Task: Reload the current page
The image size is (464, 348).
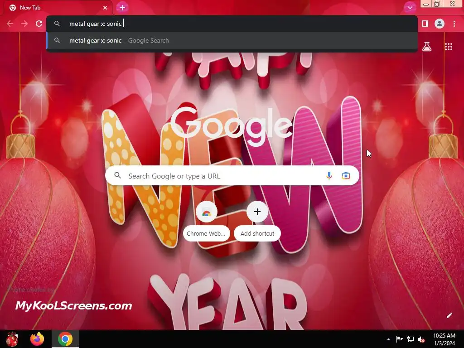Action: click(39, 24)
